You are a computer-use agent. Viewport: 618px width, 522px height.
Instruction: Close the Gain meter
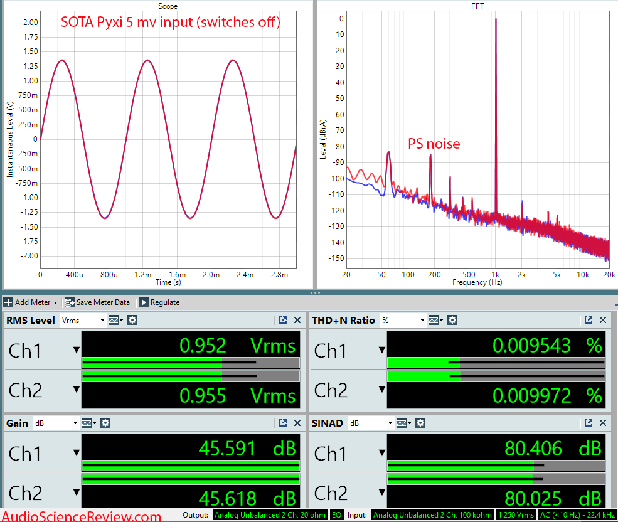(297, 423)
